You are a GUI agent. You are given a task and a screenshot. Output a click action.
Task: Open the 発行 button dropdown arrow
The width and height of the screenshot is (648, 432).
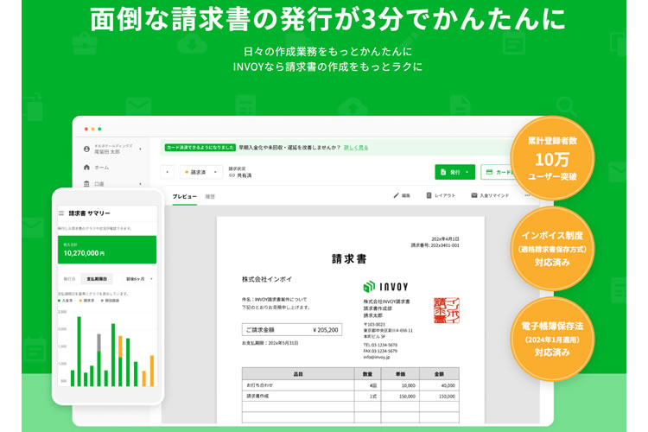pos(467,172)
